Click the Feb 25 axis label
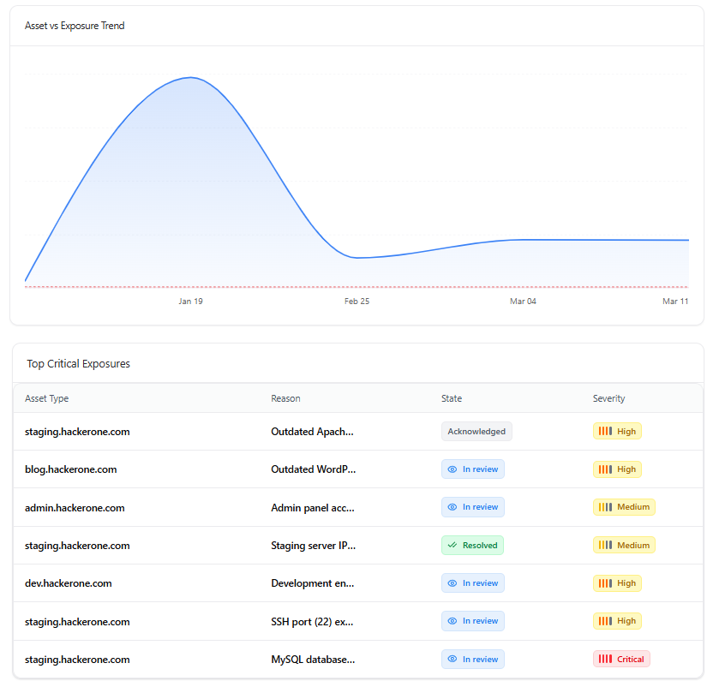The height and width of the screenshot is (681, 713). [357, 302]
